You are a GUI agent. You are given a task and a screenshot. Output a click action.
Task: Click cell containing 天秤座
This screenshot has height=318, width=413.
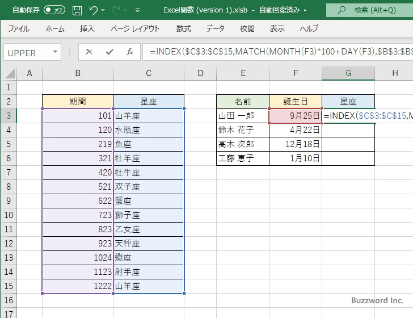coord(149,244)
